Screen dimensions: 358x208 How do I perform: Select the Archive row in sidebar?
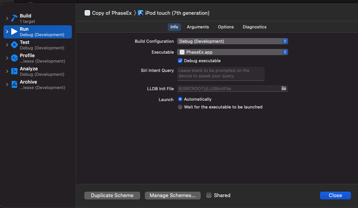pyautogui.click(x=38, y=85)
